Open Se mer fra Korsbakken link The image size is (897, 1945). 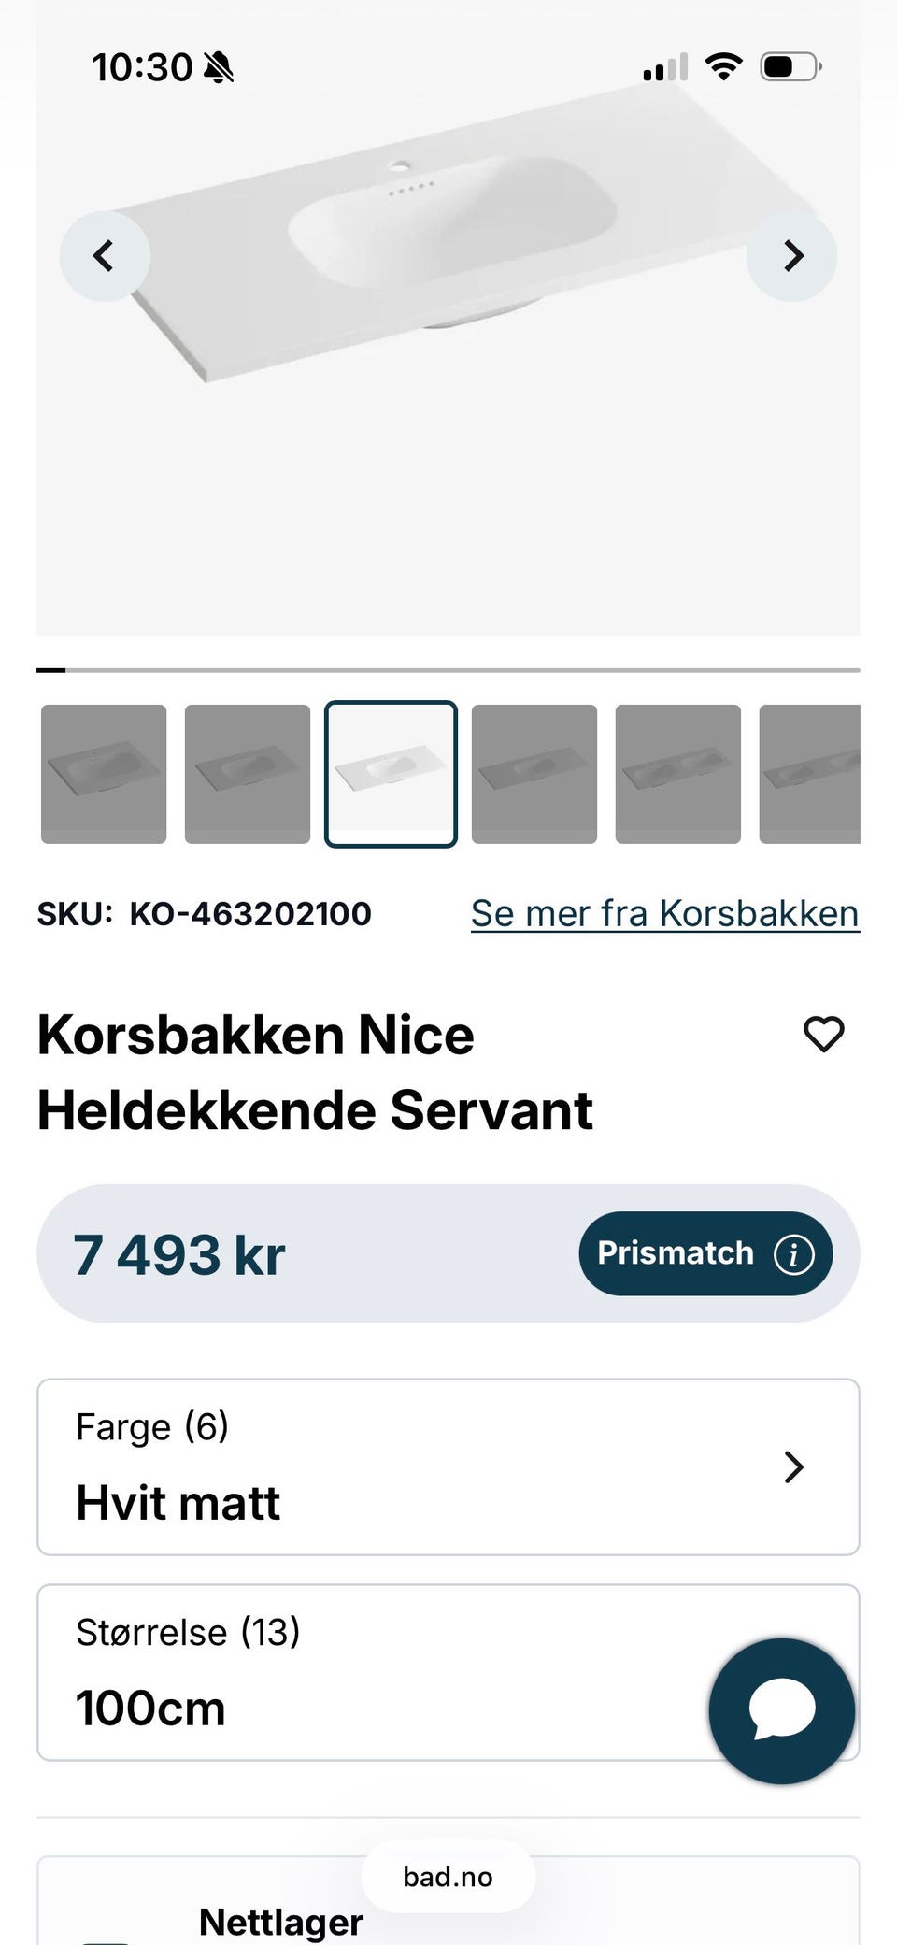[x=664, y=913]
